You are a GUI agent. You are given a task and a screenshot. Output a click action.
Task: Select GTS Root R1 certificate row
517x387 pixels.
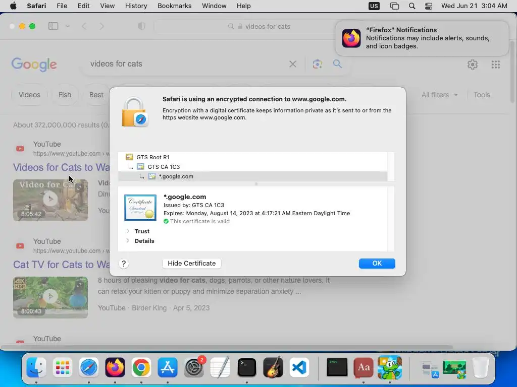coord(252,157)
